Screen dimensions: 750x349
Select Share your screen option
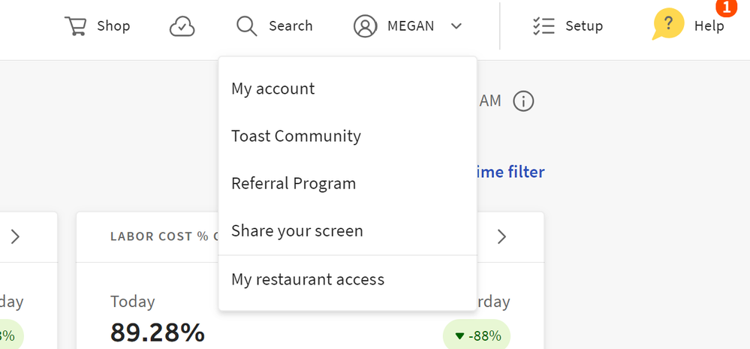click(x=297, y=230)
